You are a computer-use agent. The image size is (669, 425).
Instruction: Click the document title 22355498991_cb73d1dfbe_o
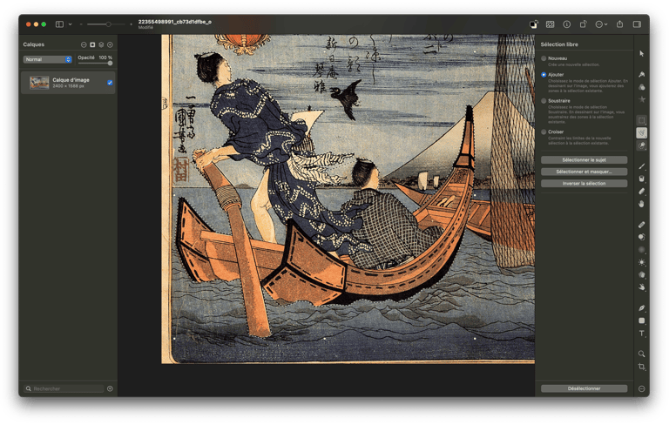click(174, 21)
